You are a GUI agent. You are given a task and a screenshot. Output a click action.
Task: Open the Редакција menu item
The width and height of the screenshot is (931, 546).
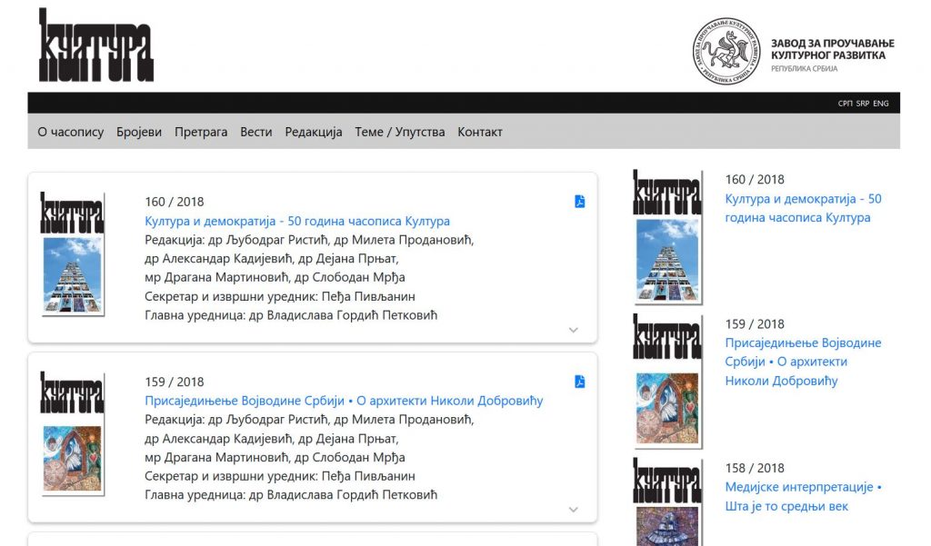[314, 132]
